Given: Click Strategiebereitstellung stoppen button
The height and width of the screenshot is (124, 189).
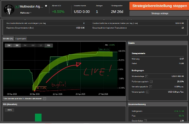Looking at the screenshot, I should coord(159,6).
